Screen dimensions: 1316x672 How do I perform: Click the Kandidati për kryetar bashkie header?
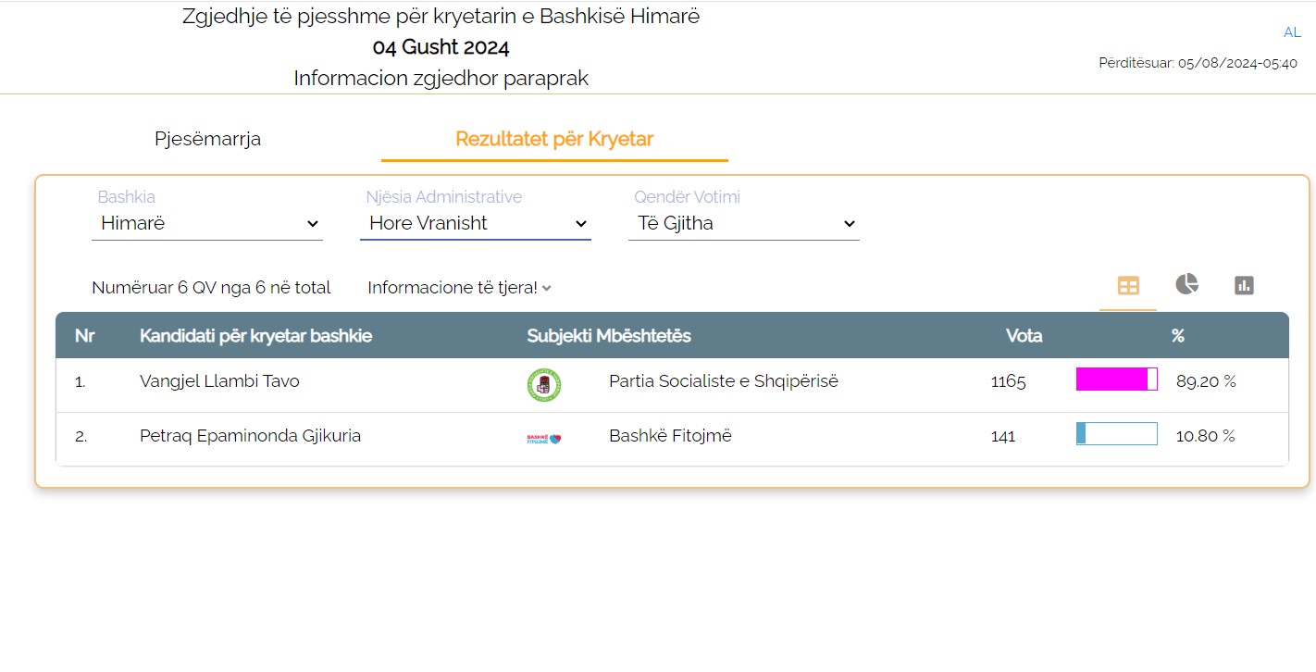point(255,336)
